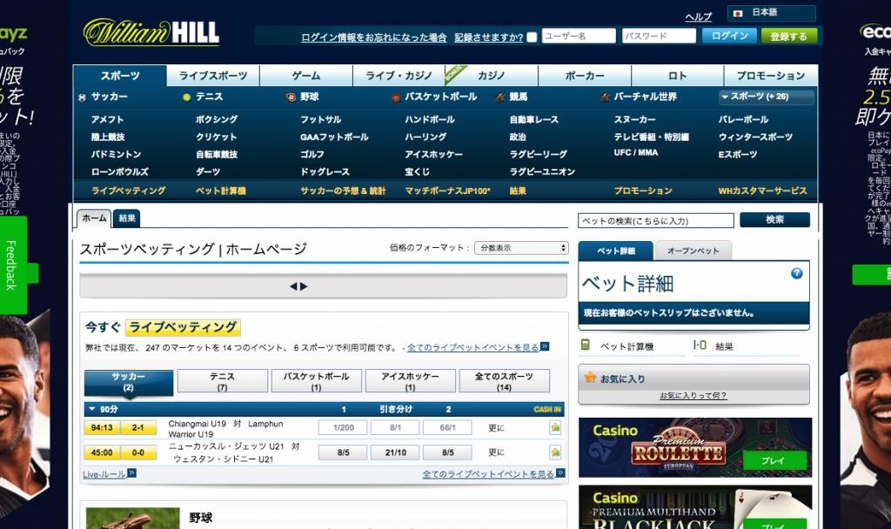This screenshot has height=529, width=891.
Task: Click the William Hill logo
Action: coord(151,32)
